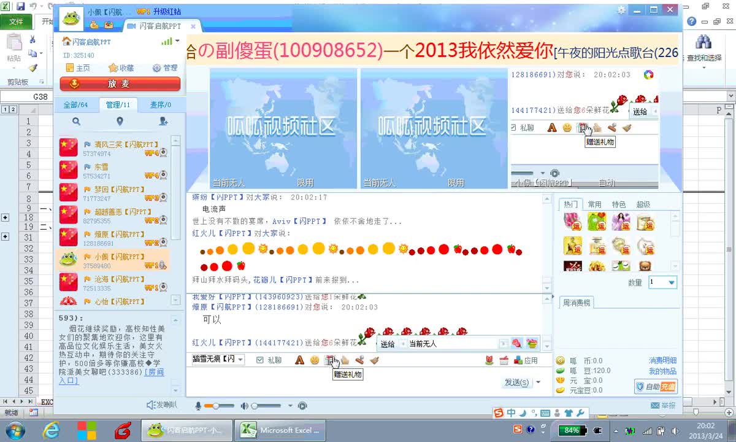The width and height of the screenshot is (736, 442).
Task: Click the flower basket icon beside 当前无人
Action: (531, 344)
